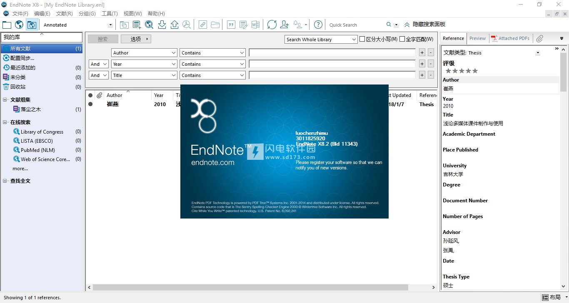Click the Activity Feed bell-person icon
Screen dimensions: 569x303
tap(298, 25)
